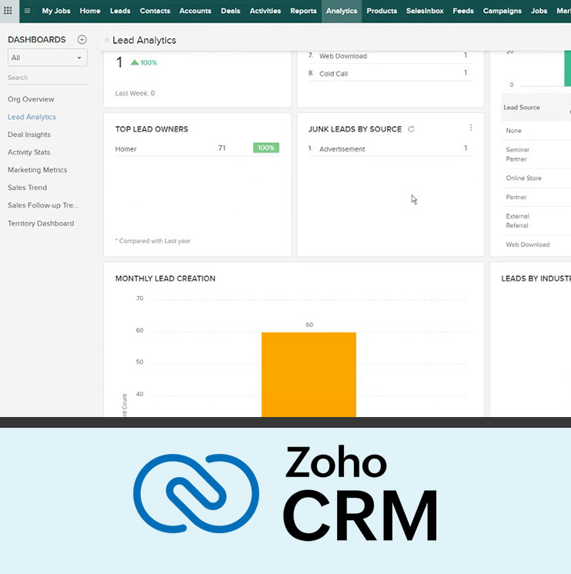Refresh the Junk Leads by Source widget
The width and height of the screenshot is (571, 574).
pyautogui.click(x=411, y=129)
